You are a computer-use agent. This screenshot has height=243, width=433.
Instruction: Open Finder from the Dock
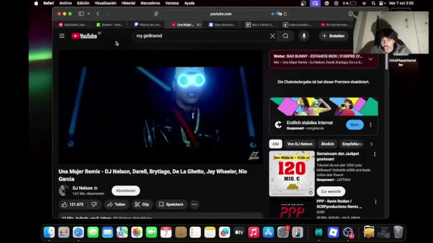pos(49,232)
